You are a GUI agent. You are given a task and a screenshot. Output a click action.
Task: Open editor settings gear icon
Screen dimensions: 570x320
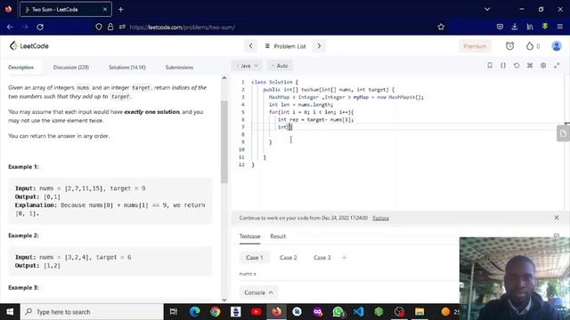[x=543, y=65]
